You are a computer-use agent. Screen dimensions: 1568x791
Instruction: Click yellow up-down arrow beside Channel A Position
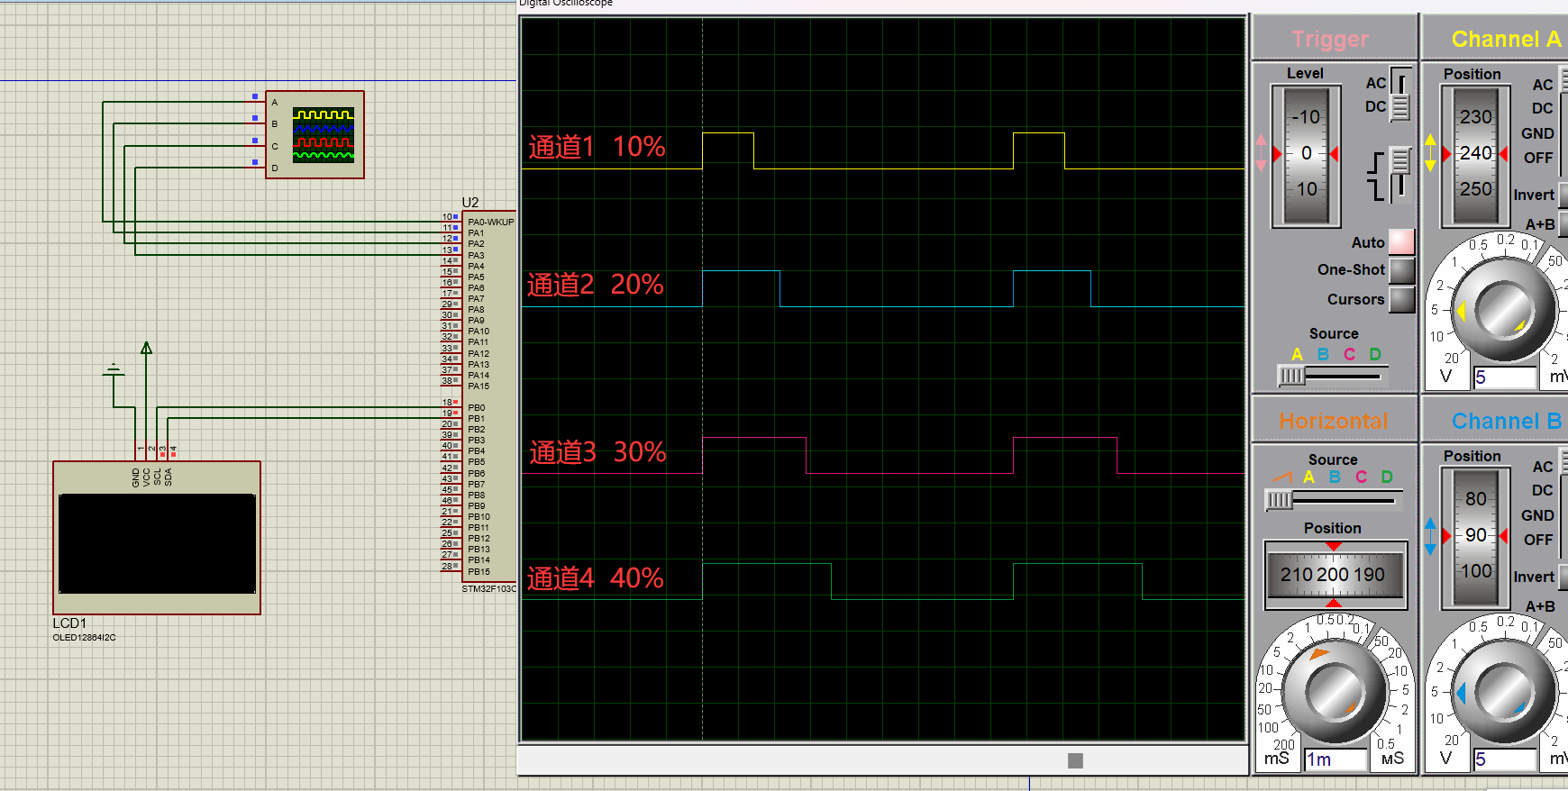tap(1430, 153)
